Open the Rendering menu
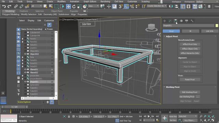Screen dimensions: 219x123 (x=105, y=1)
